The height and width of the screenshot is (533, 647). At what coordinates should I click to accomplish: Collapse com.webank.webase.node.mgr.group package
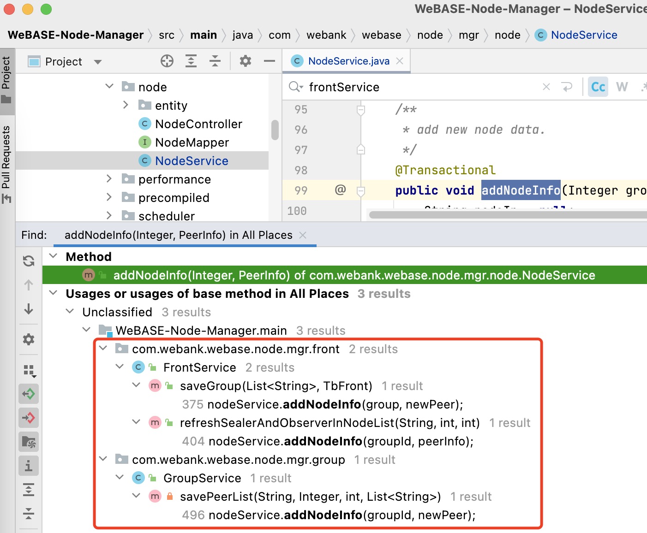pyautogui.click(x=103, y=459)
